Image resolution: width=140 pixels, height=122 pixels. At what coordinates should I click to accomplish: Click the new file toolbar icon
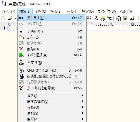tap(3, 18)
